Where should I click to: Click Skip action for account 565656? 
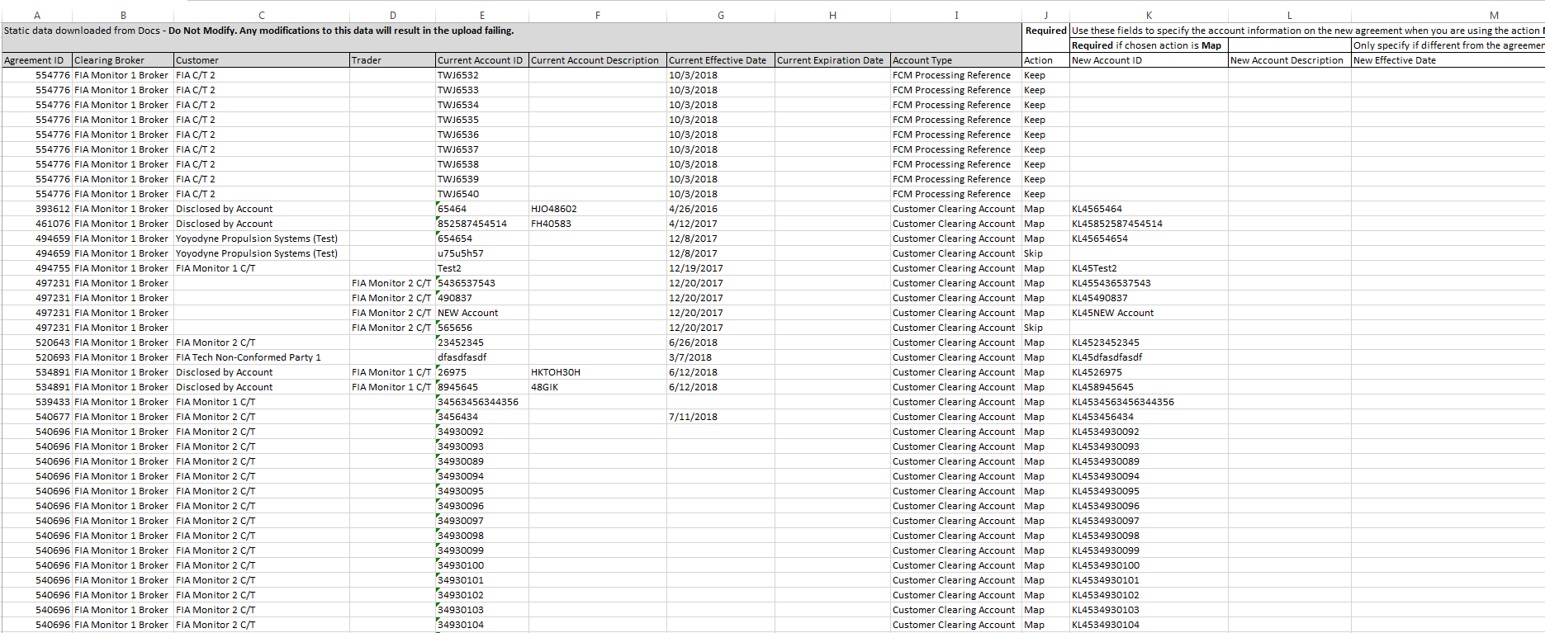(1045, 328)
